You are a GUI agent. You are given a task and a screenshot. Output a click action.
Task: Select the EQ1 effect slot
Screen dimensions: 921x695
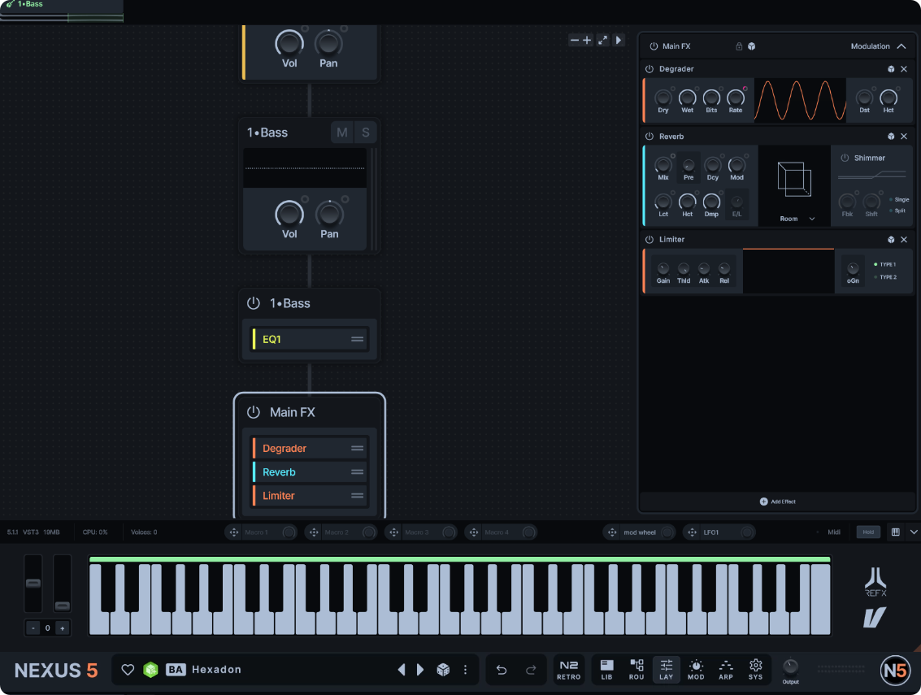point(309,339)
